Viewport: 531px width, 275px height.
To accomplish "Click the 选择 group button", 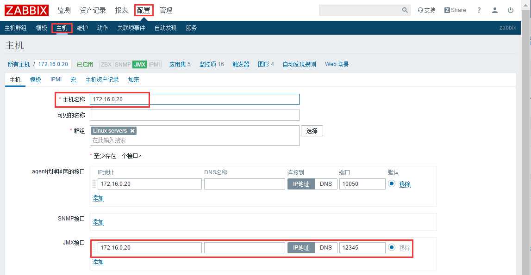I will point(312,131).
